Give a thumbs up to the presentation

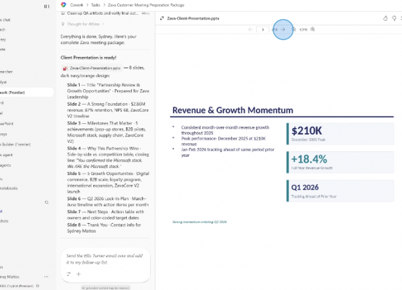385,18
